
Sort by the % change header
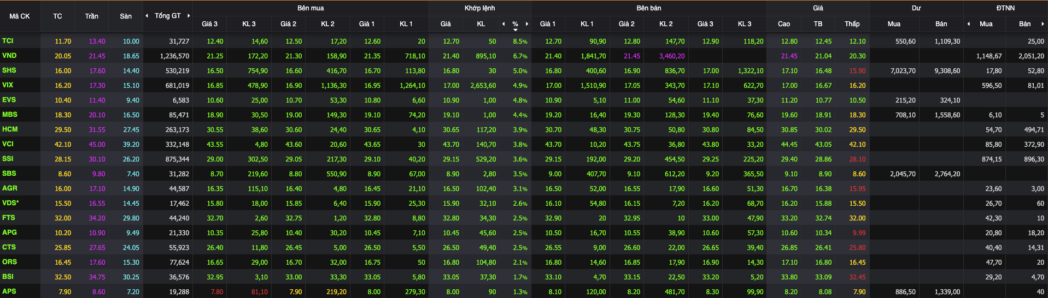515,24
